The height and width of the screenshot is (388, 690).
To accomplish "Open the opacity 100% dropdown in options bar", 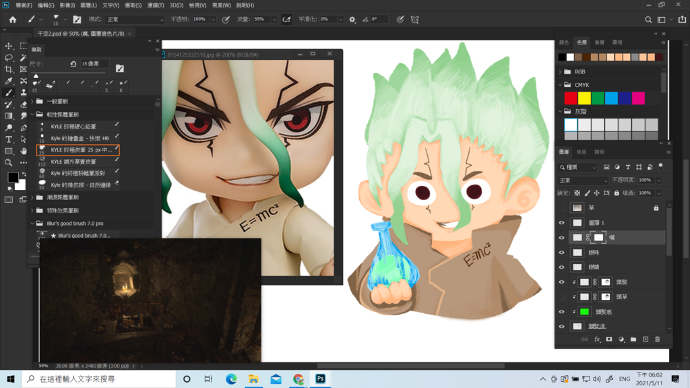I will coord(213,20).
